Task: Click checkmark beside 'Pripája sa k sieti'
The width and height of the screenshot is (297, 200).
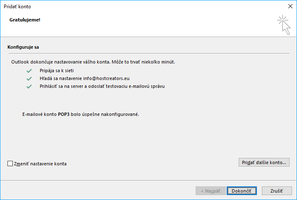Action: (29, 71)
